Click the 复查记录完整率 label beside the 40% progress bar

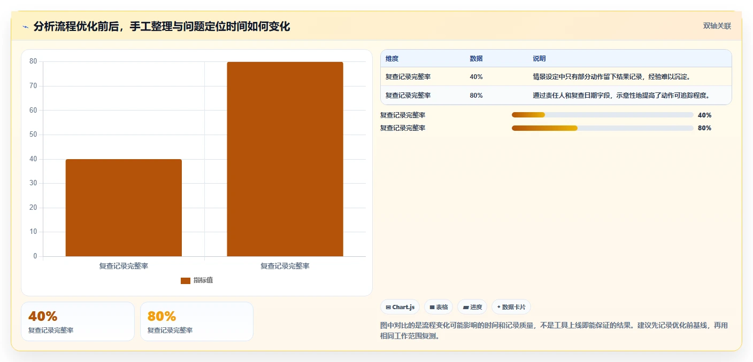click(x=403, y=115)
